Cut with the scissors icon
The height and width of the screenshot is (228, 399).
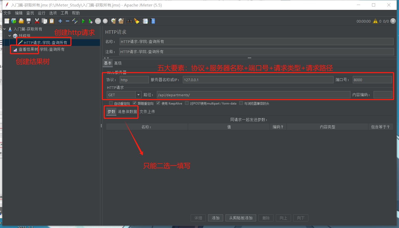pos(37,21)
